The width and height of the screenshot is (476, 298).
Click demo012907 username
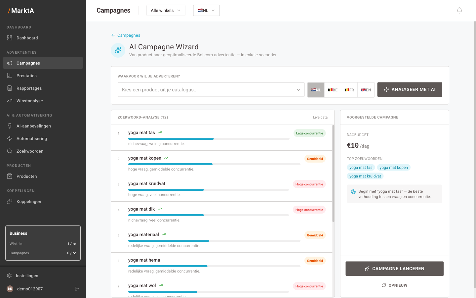click(30, 289)
